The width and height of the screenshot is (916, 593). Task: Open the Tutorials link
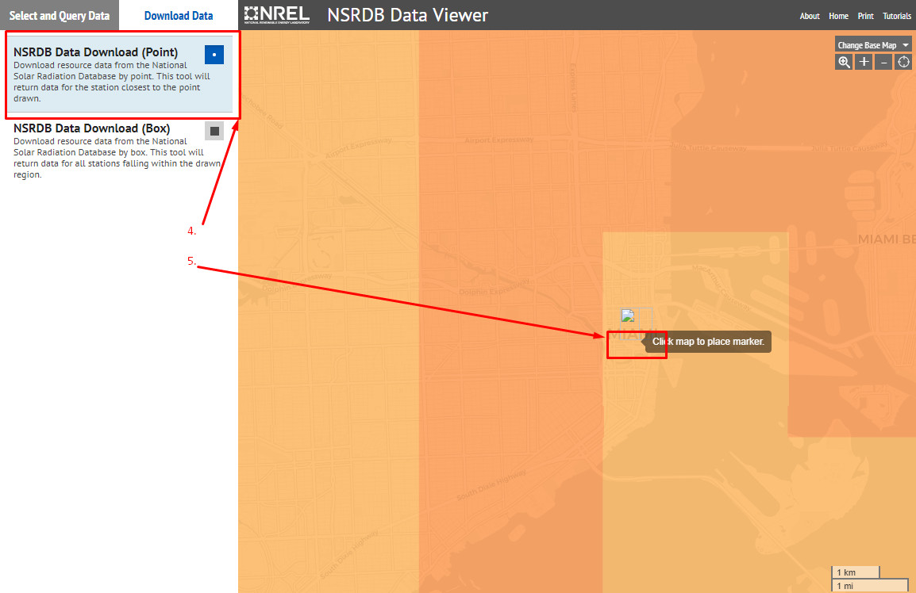coord(897,16)
